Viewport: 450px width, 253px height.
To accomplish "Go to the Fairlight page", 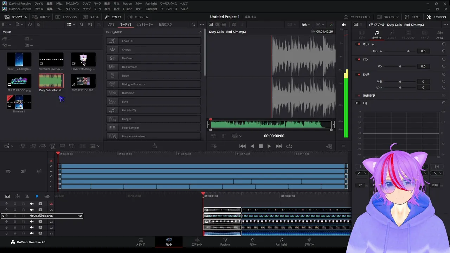I will coord(281,242).
